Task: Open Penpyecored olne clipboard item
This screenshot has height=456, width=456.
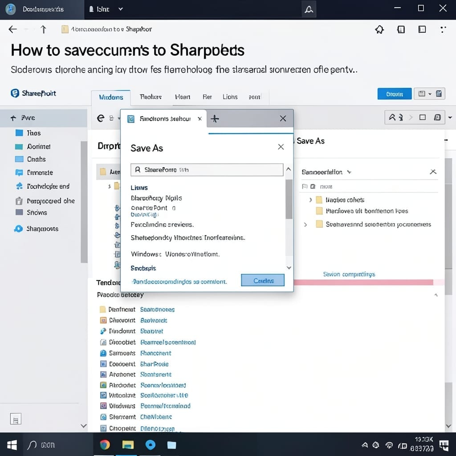Action: (45, 201)
